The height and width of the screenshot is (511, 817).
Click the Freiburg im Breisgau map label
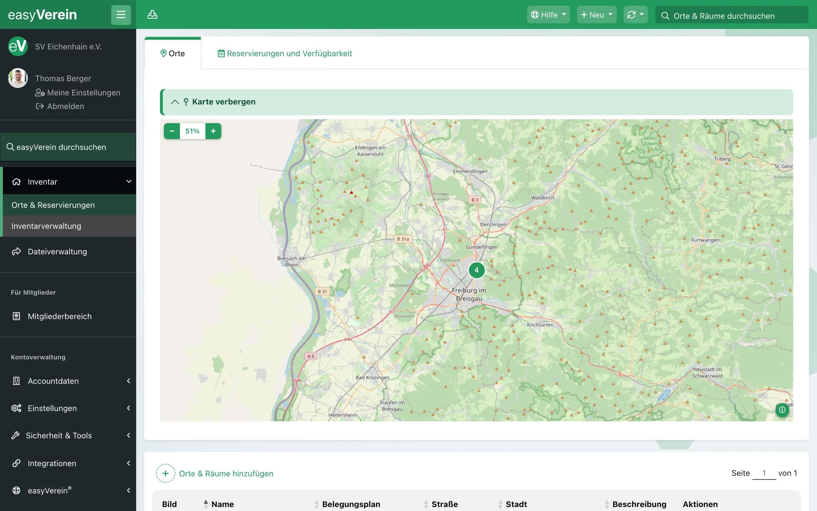coord(469,295)
